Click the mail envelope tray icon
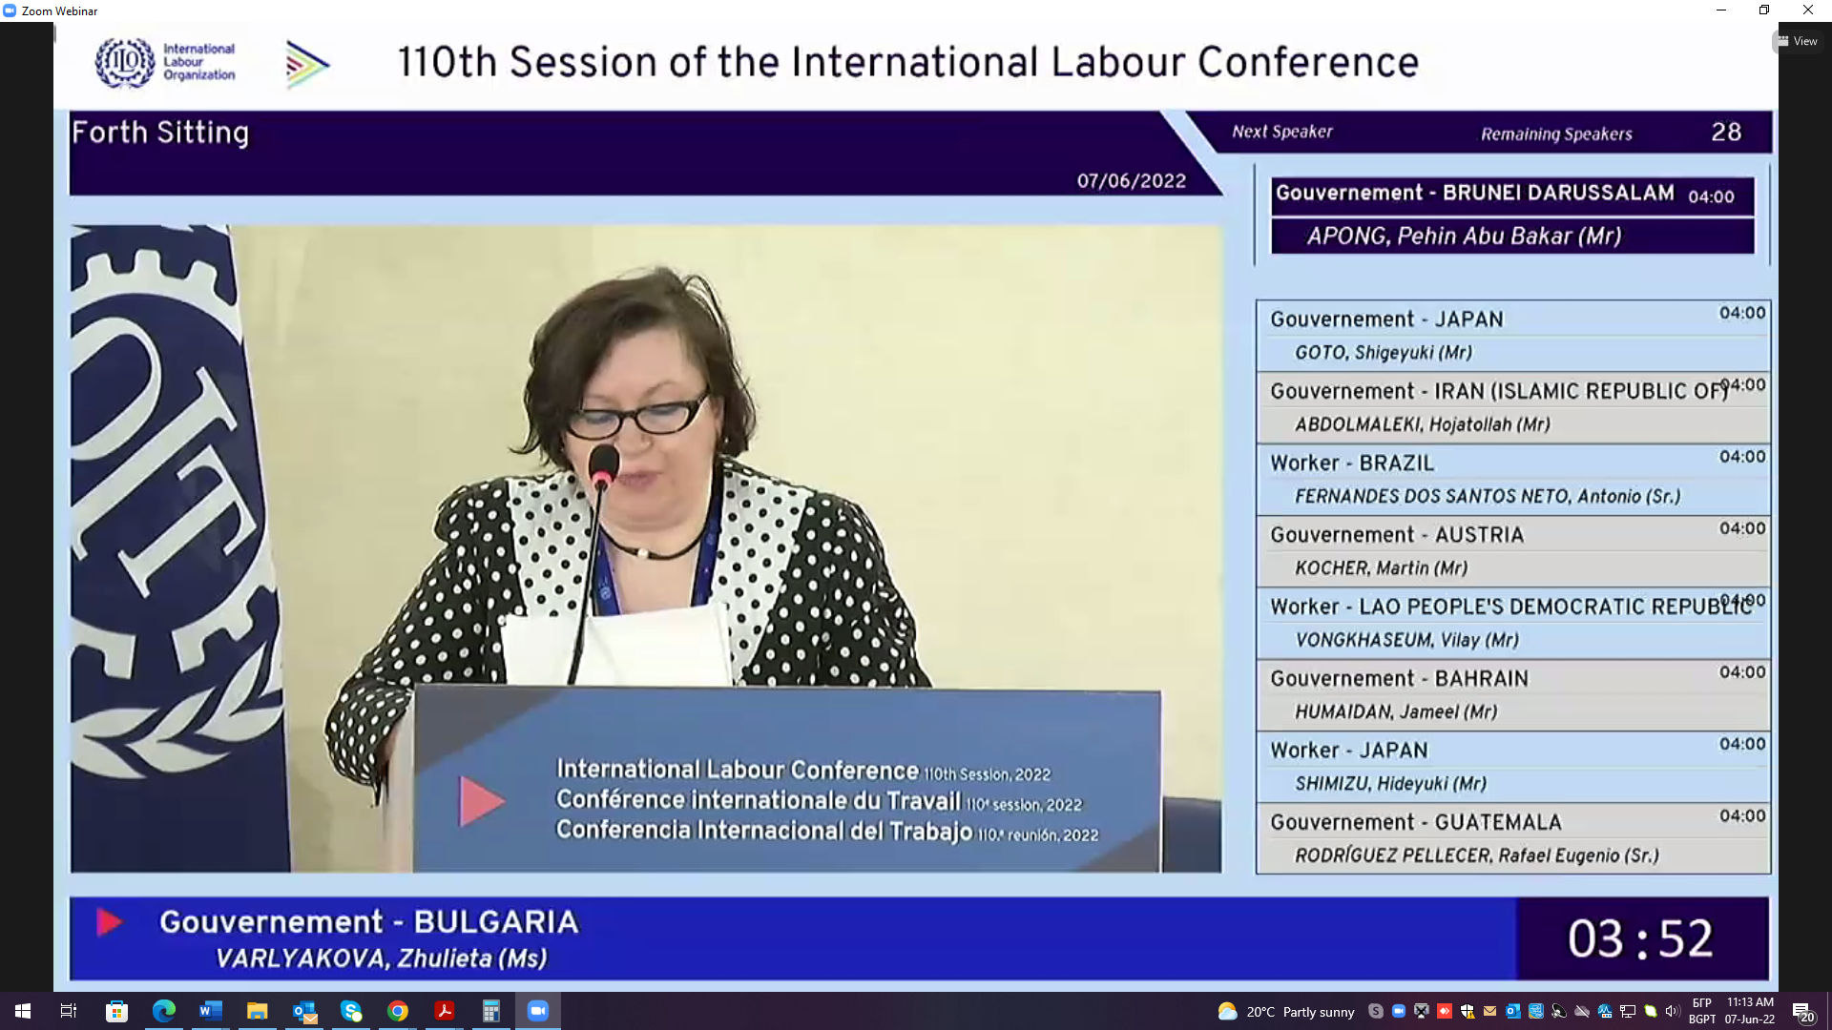Viewport: 1832px width, 1030px height. click(1490, 1011)
